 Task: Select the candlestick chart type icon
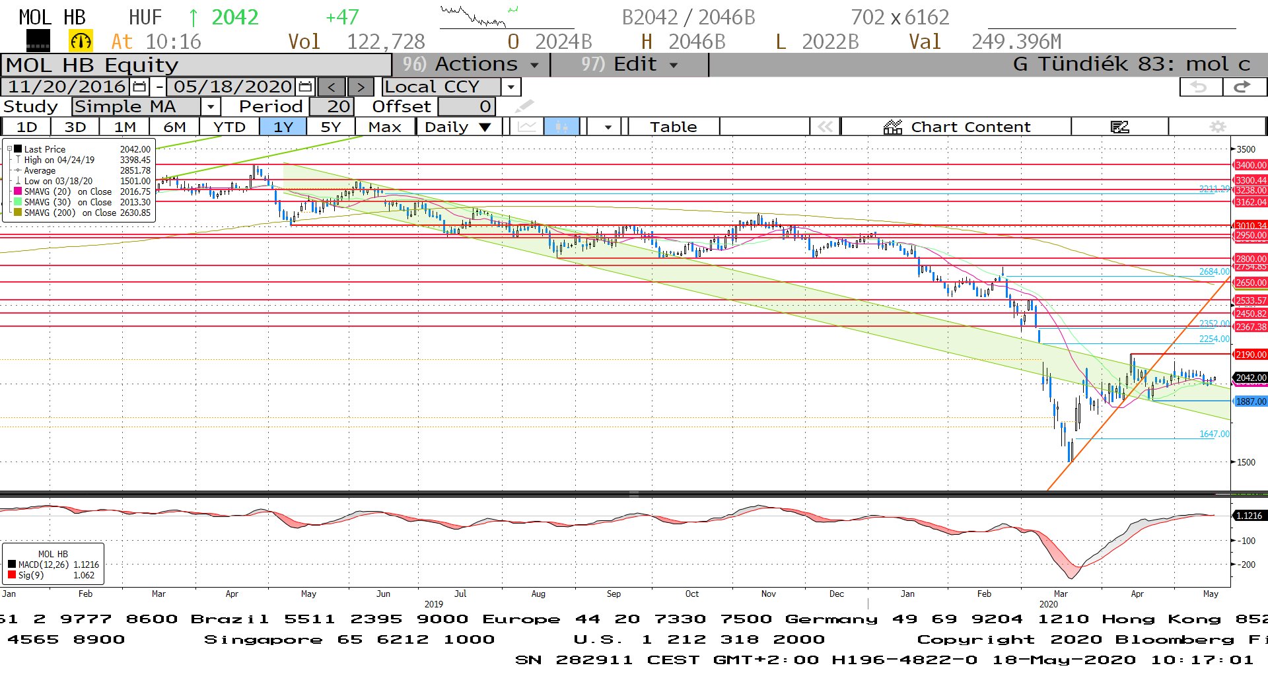click(x=561, y=127)
